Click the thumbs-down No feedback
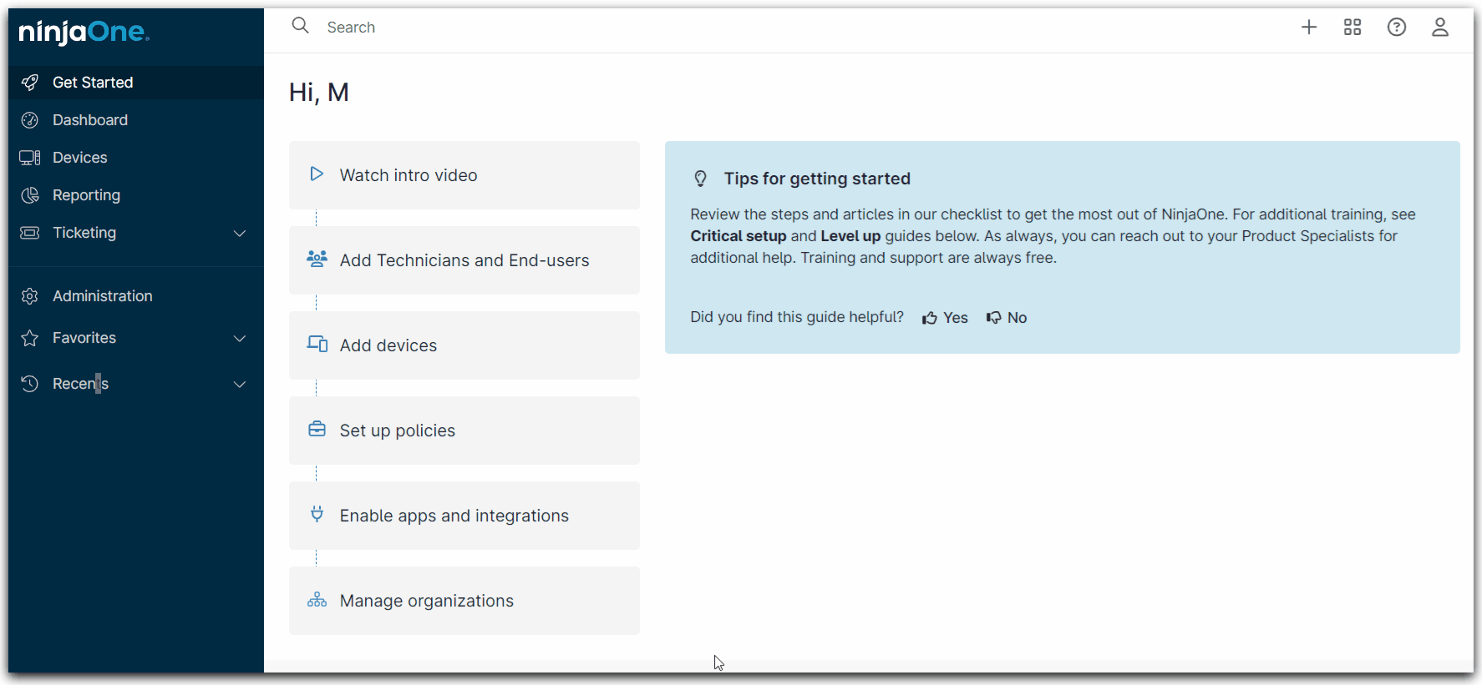 [1007, 318]
